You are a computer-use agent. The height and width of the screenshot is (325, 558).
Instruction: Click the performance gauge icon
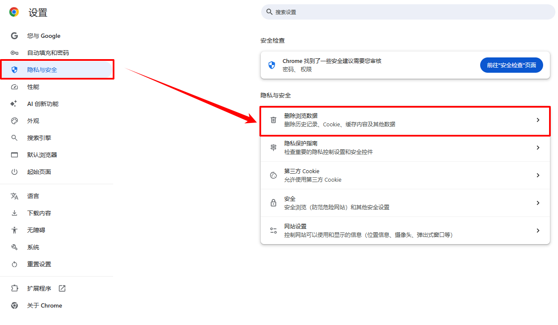(x=14, y=87)
